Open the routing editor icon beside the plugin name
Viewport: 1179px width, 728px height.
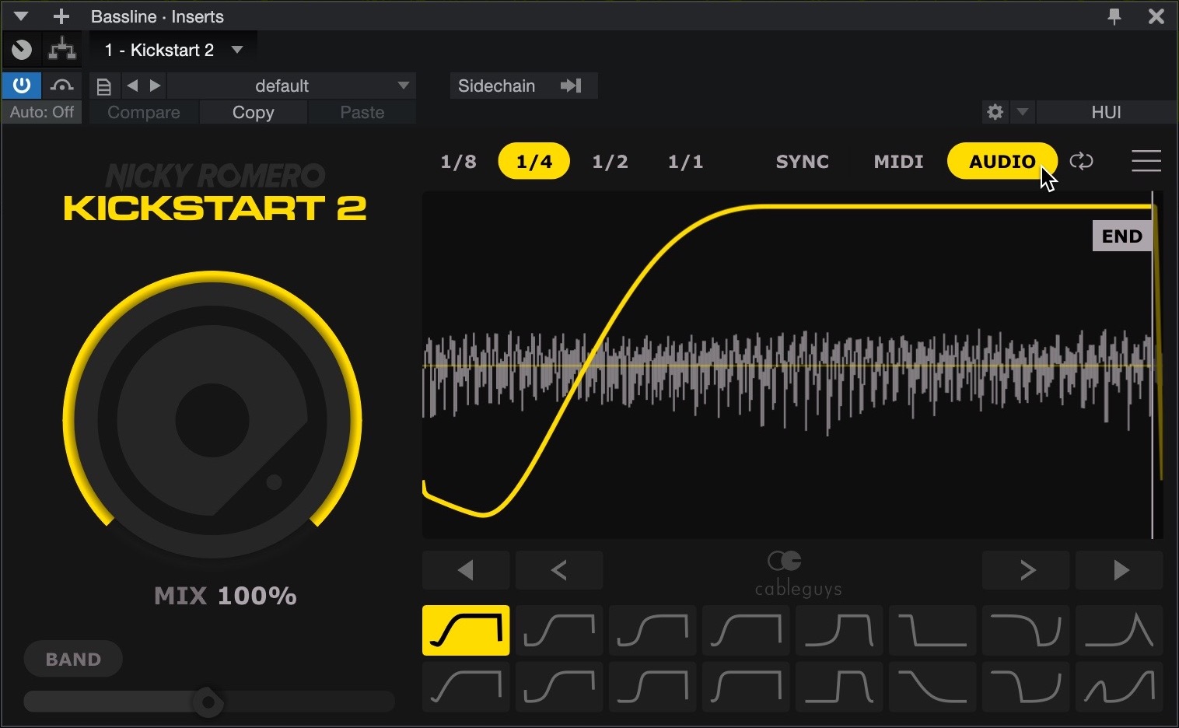(x=62, y=50)
